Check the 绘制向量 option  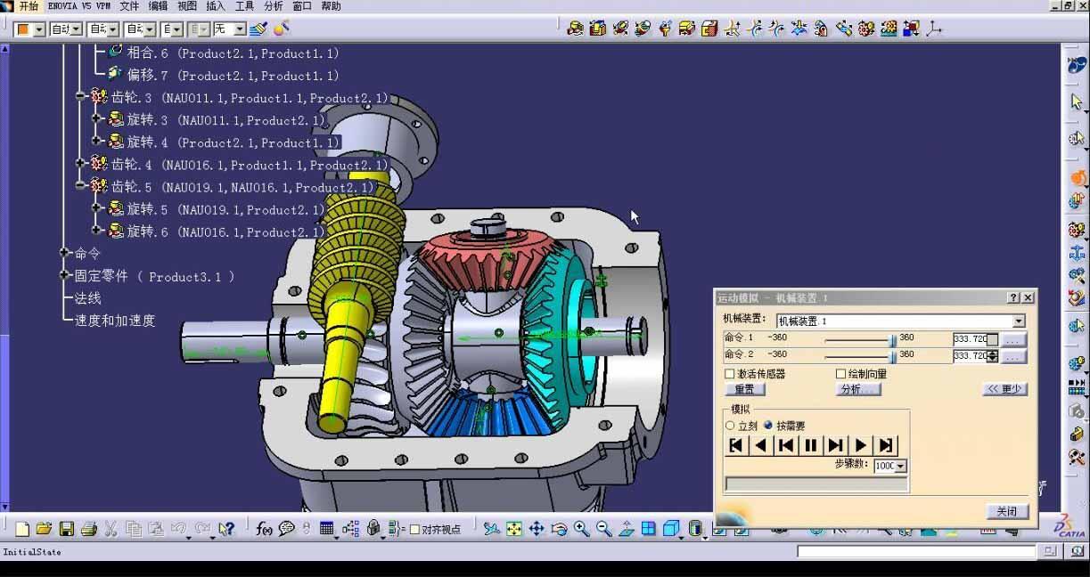click(x=840, y=374)
